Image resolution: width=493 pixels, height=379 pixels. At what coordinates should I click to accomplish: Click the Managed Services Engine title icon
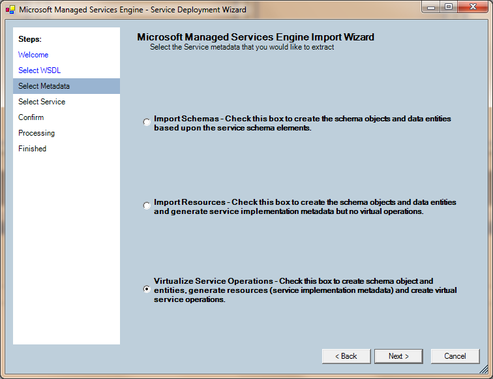tap(10, 10)
